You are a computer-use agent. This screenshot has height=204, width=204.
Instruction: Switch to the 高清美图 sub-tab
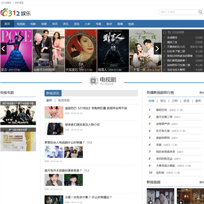(x=63, y=100)
